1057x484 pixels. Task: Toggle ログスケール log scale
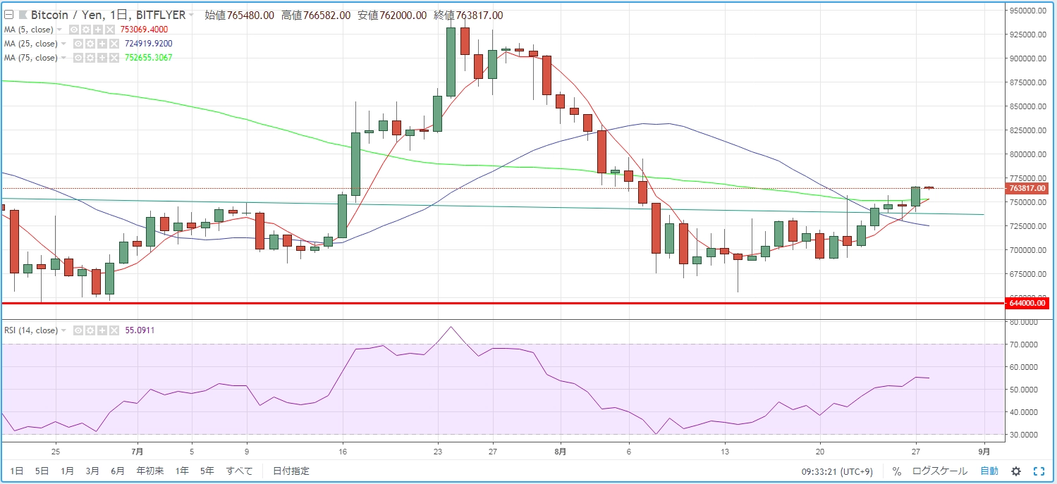(x=940, y=471)
